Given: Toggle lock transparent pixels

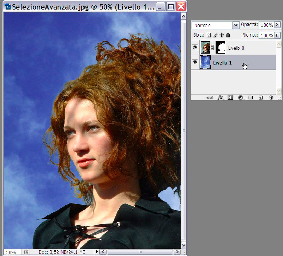Looking at the screenshot, I should [x=209, y=35].
